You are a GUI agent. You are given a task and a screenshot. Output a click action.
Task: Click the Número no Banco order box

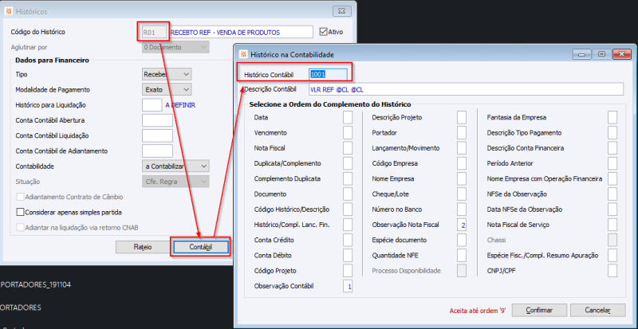click(462, 210)
